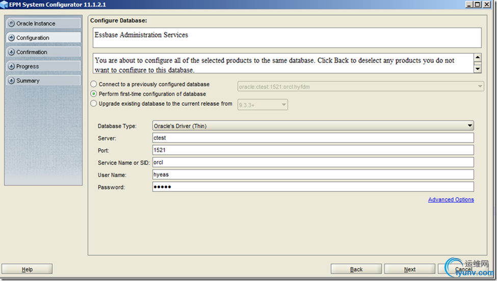Click the Back button
This screenshot has height=281, width=497.
[356, 269]
